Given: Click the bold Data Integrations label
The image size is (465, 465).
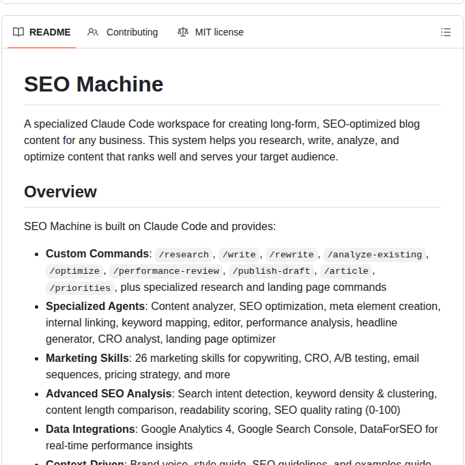Looking at the screenshot, I should pos(90,429).
